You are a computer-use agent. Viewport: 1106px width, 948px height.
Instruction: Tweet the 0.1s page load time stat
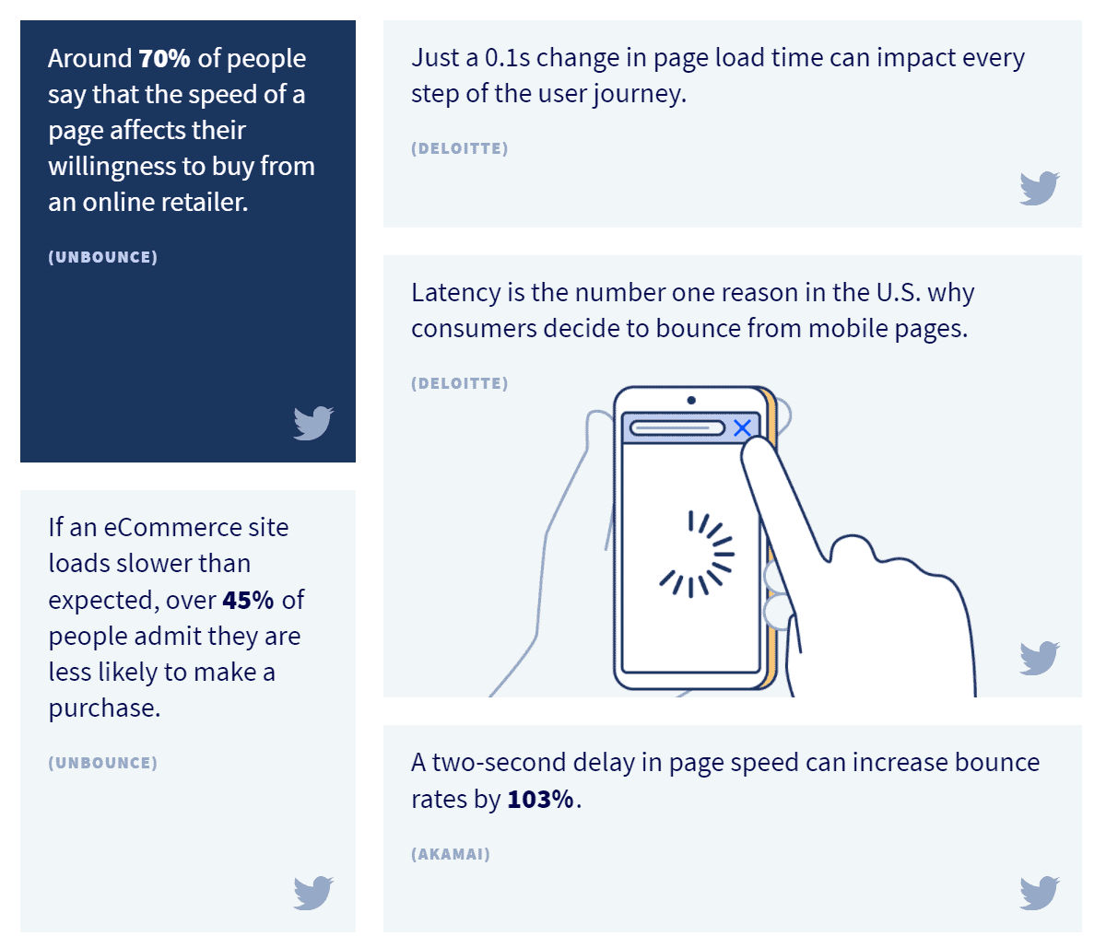[x=1039, y=188]
